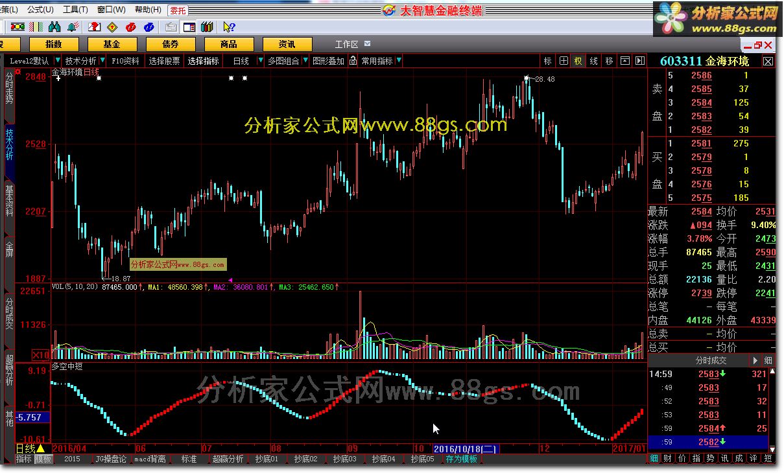Click the 委托 trading button
This screenshot has height=473, width=784.
tap(178, 10)
